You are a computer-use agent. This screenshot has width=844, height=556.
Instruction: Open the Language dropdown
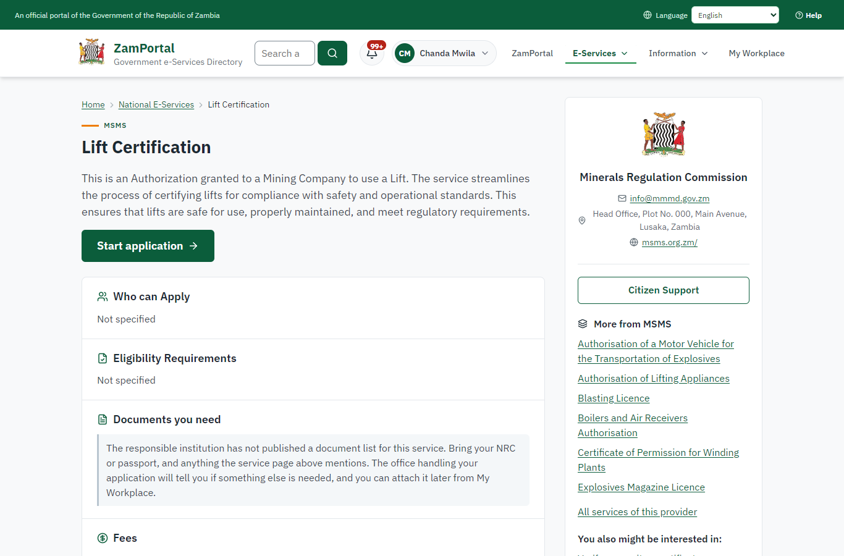pos(735,15)
